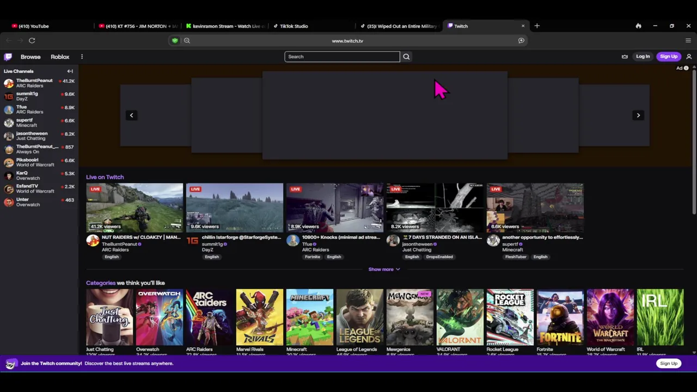The height and width of the screenshot is (392, 697).
Task: Click the search magnifier button
Action: pos(406,57)
